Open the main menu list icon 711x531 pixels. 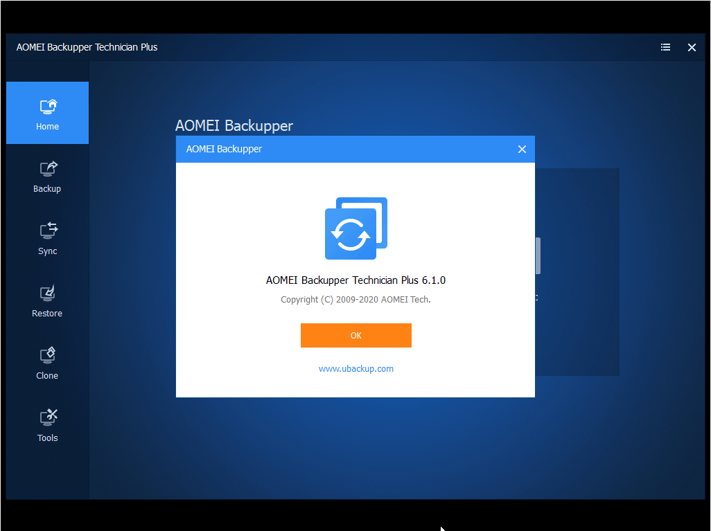click(x=665, y=47)
